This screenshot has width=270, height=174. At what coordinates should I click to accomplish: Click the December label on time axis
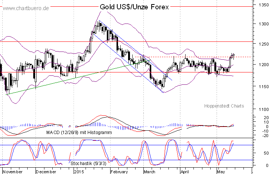pyautogui.click(x=46, y=172)
